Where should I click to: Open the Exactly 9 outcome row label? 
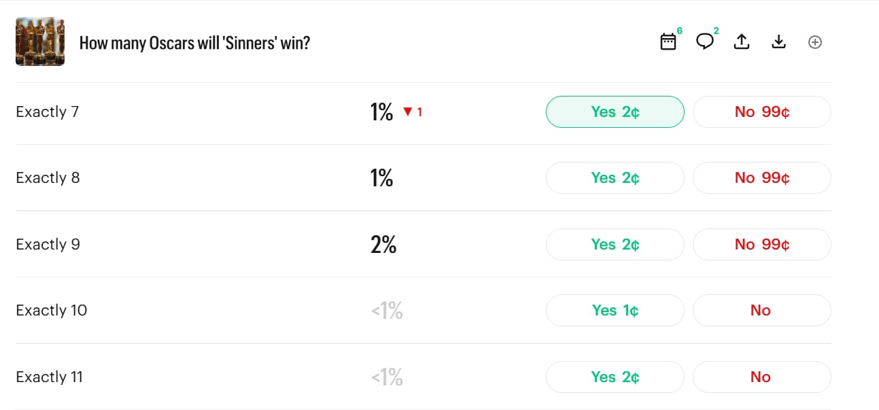pyautogui.click(x=48, y=244)
